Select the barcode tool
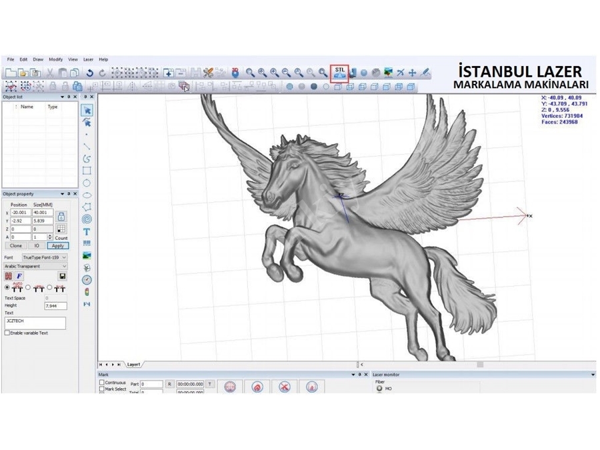 (x=87, y=243)
